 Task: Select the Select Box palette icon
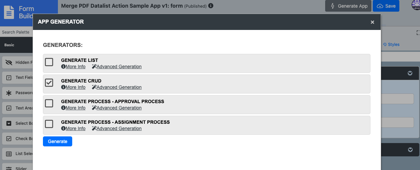pos(9,123)
